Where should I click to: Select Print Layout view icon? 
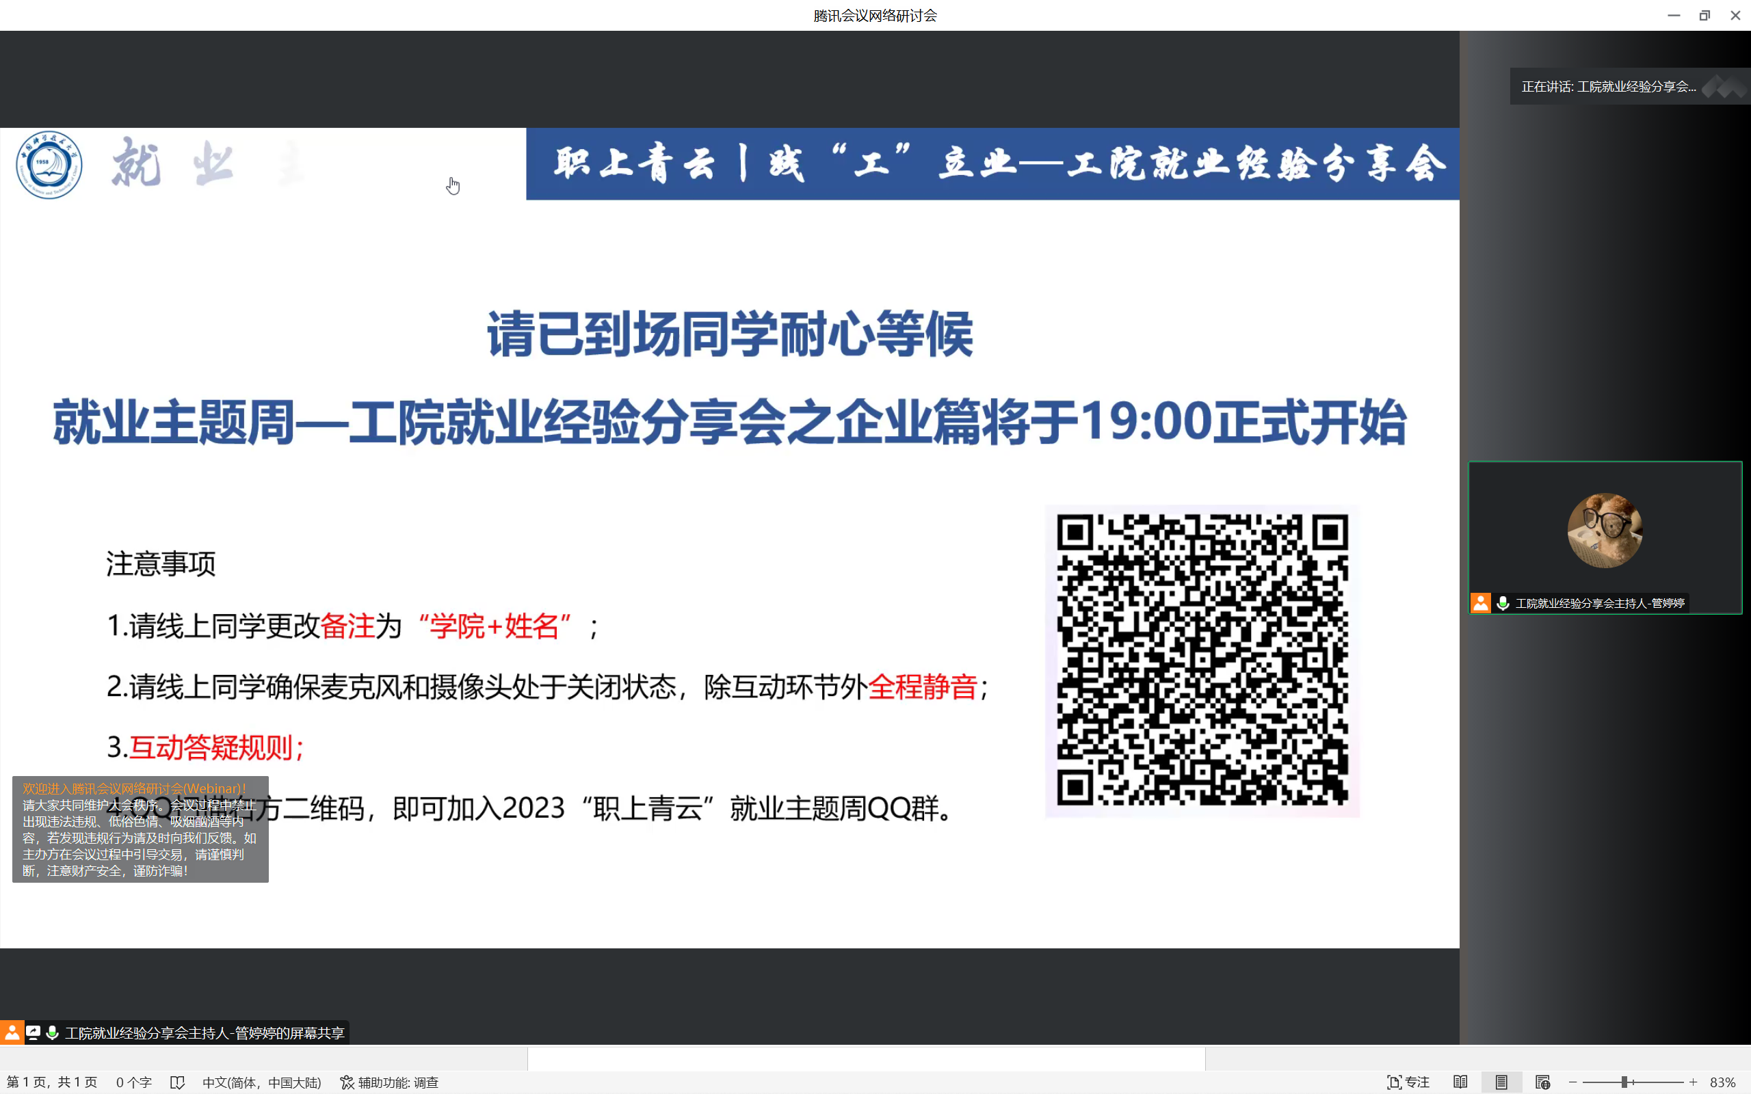tap(1501, 1082)
